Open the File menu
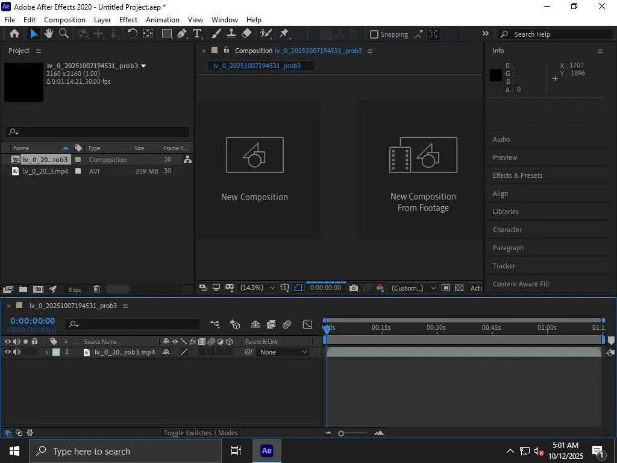 (10, 20)
